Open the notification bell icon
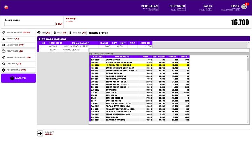 click(244, 7)
